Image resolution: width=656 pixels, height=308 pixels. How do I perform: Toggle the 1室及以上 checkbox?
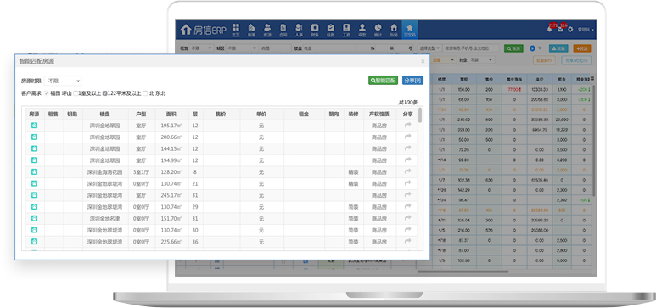click(x=76, y=93)
